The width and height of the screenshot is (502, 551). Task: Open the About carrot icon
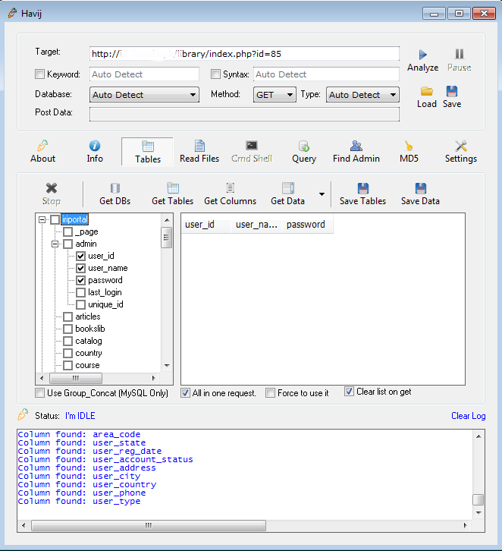(42, 146)
